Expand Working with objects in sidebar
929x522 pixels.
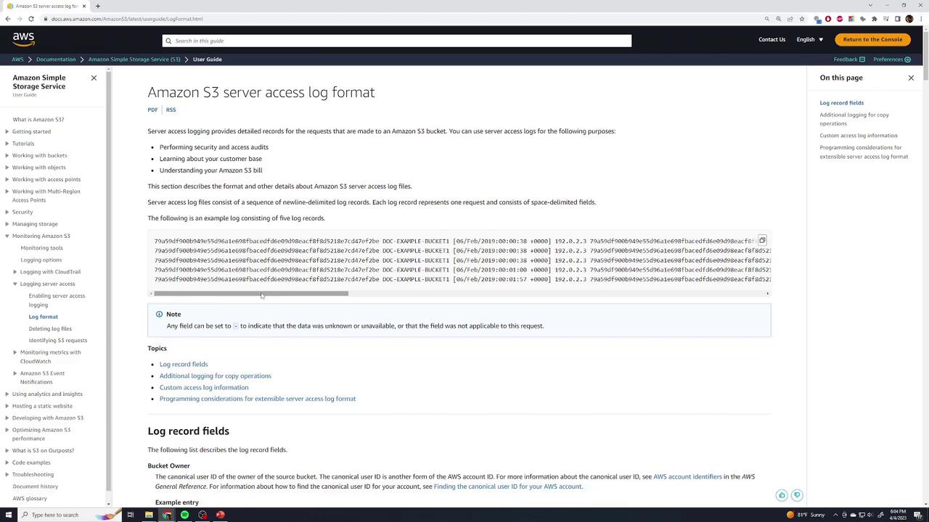tap(7, 167)
